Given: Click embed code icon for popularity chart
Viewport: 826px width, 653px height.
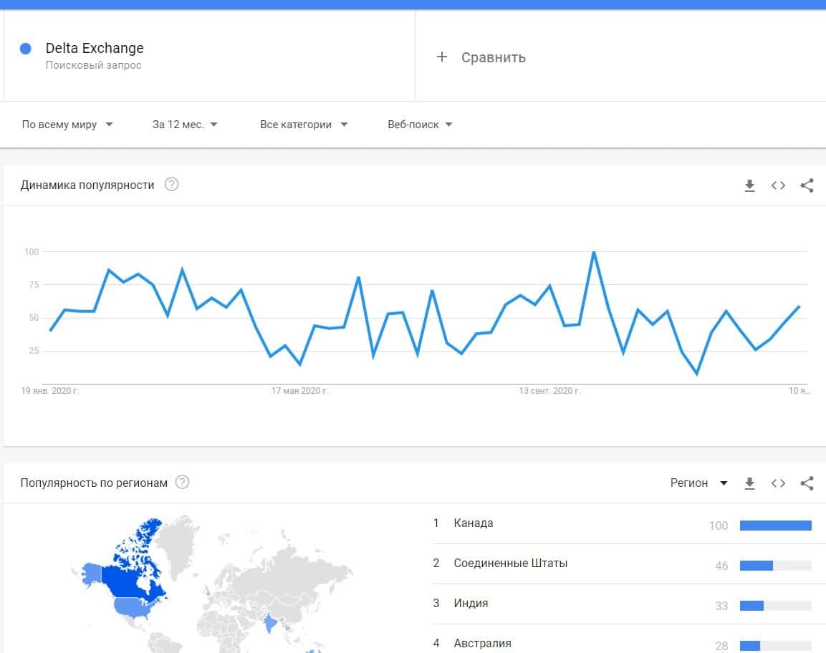Looking at the screenshot, I should [x=778, y=185].
